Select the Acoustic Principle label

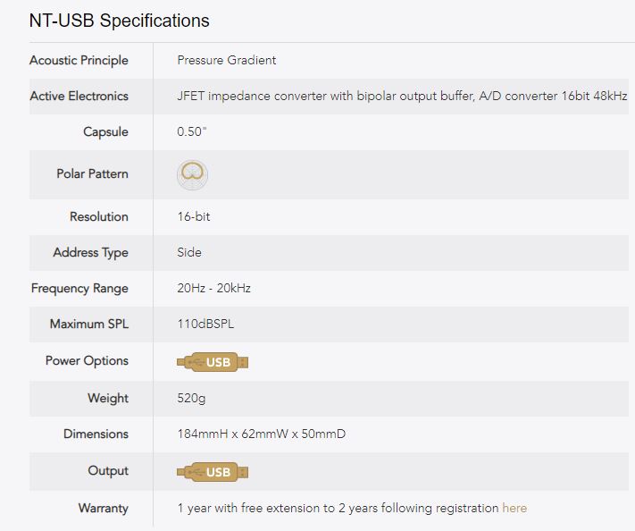[x=79, y=60]
